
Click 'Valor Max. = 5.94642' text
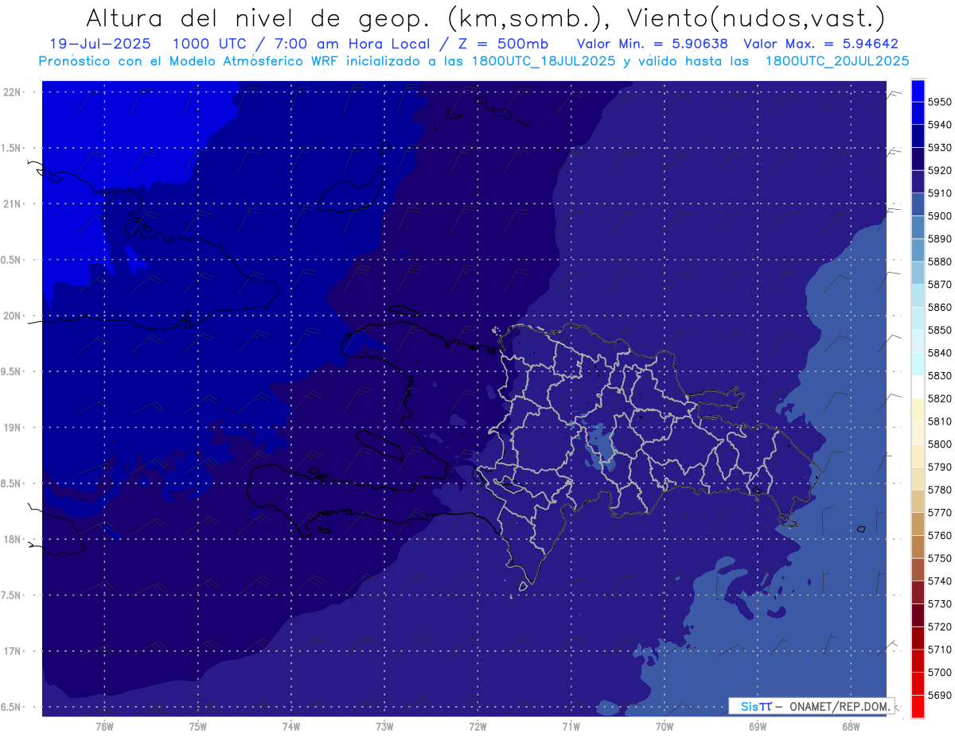click(821, 44)
